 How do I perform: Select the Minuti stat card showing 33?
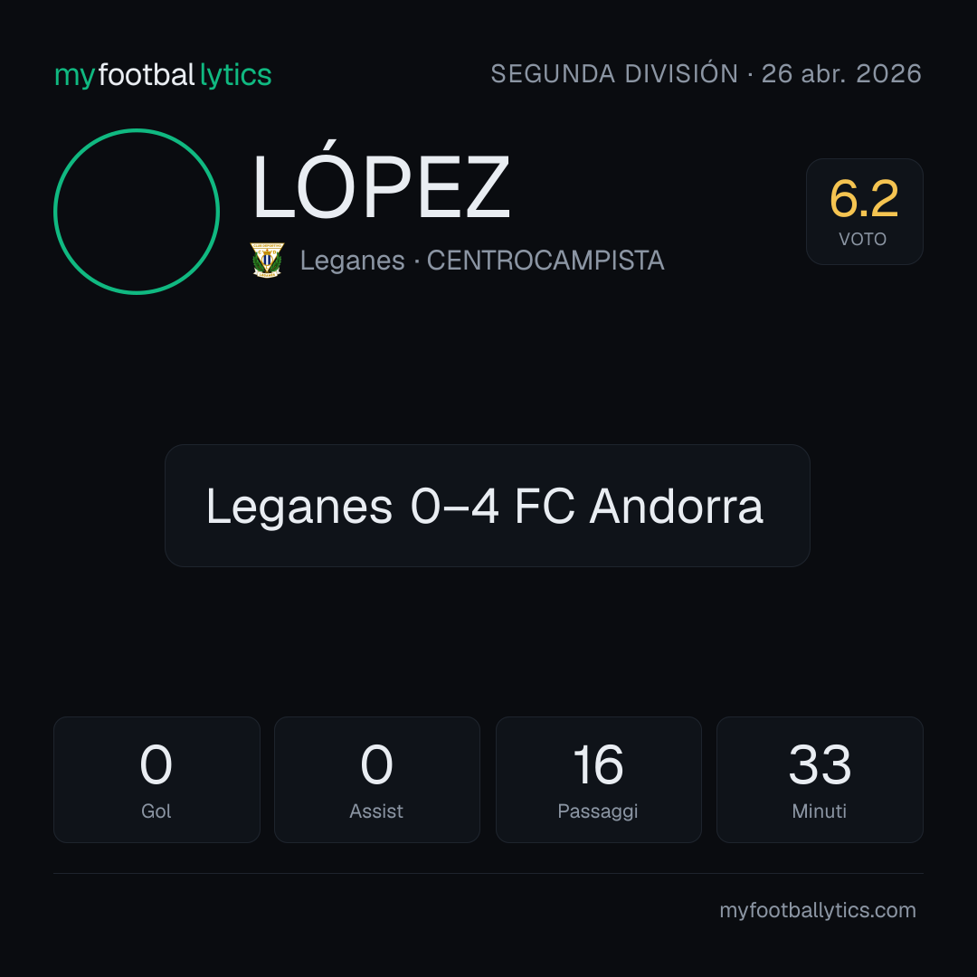coord(820,780)
